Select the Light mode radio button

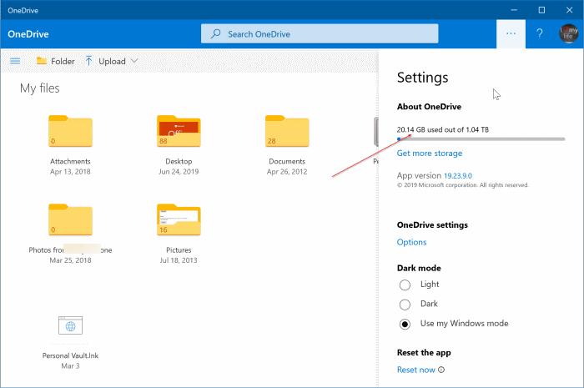click(x=405, y=285)
